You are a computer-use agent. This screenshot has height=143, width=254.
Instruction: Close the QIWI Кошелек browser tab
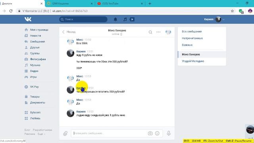[92, 4]
